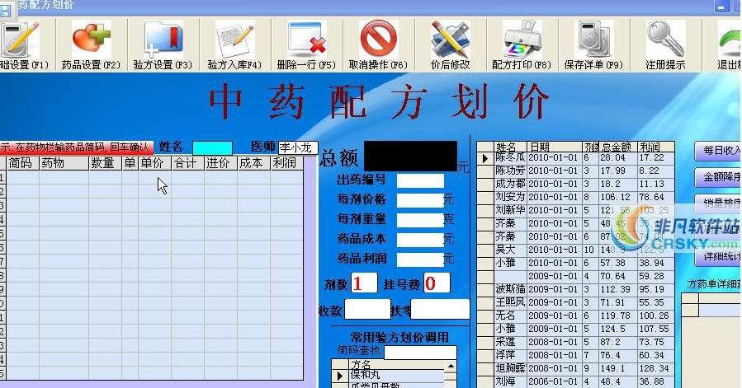
Task: Click the up arrow of the 方名 list scrollbar
Action: [451, 366]
